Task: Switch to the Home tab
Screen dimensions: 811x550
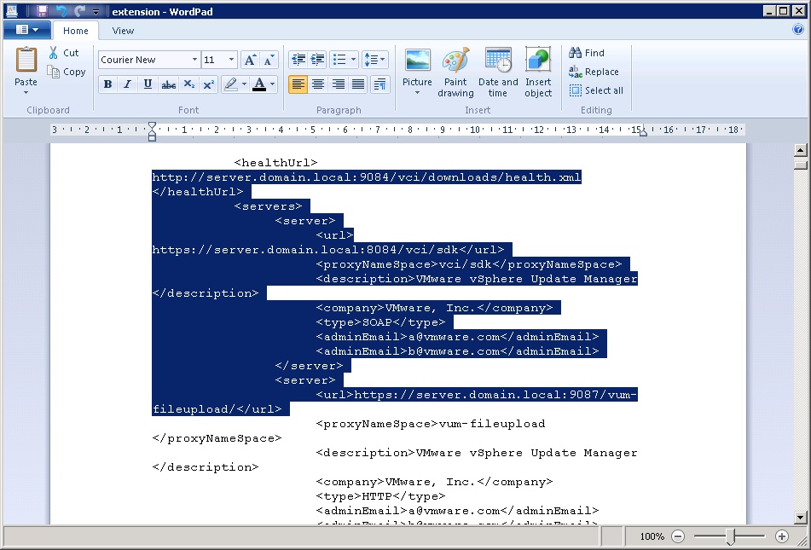Action: coord(76,31)
